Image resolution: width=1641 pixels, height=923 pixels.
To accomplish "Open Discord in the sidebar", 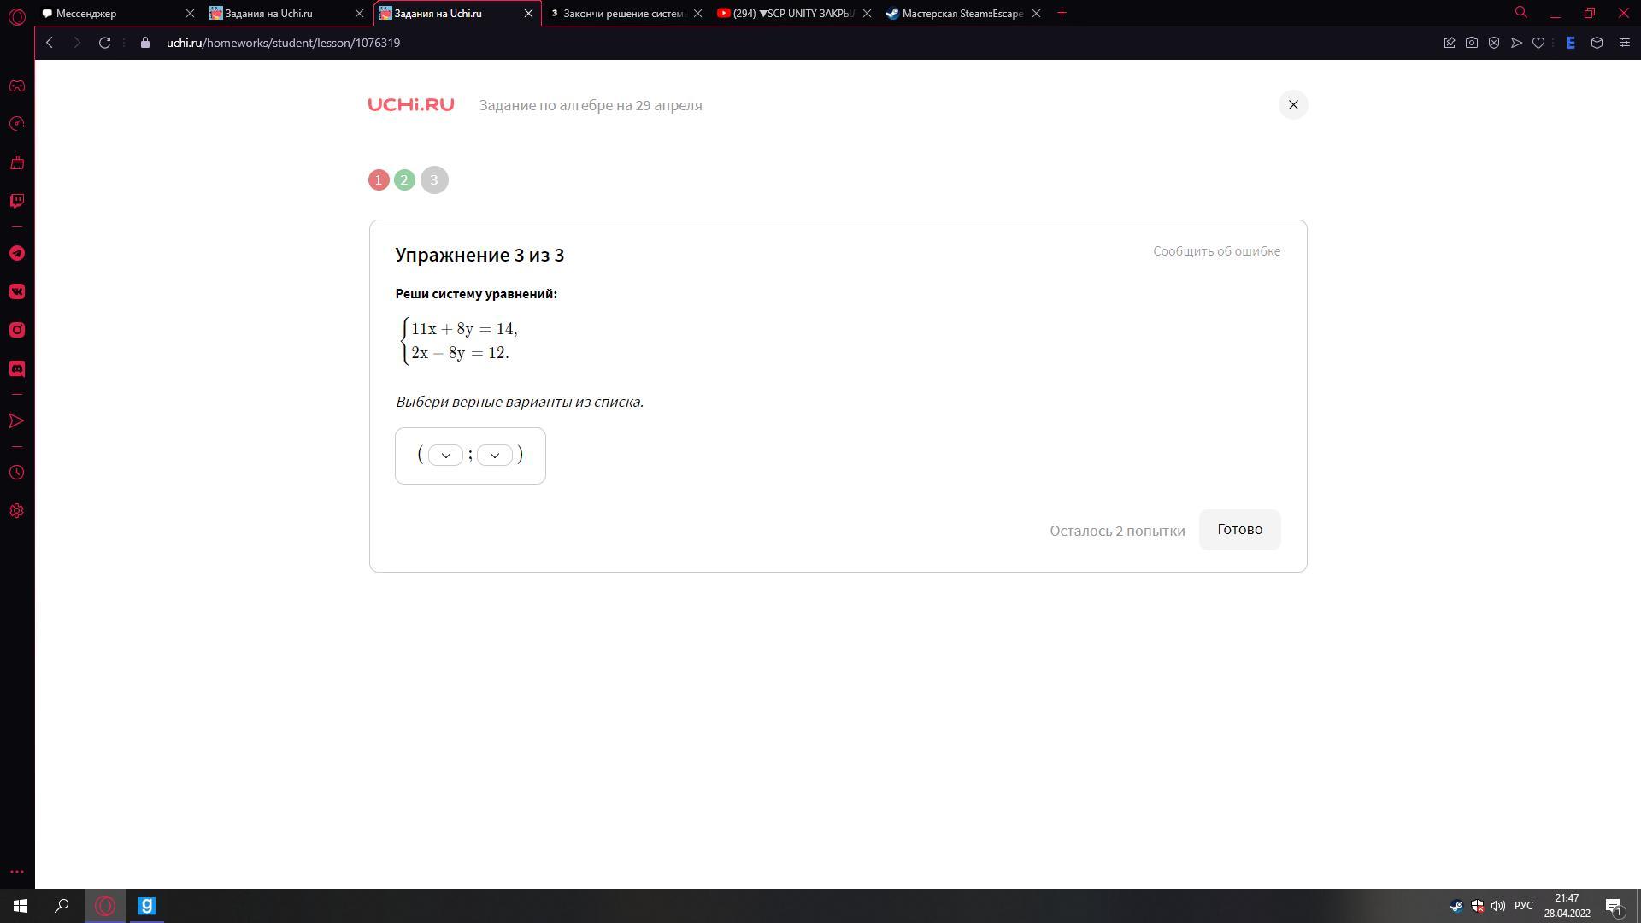I will [17, 369].
